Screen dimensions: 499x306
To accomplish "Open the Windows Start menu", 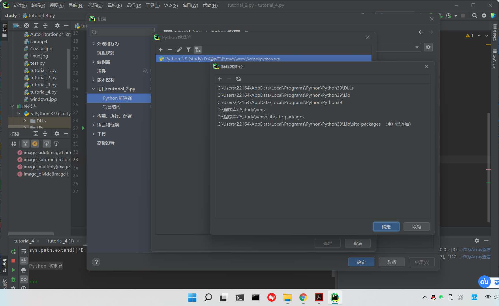I will [x=192, y=297].
